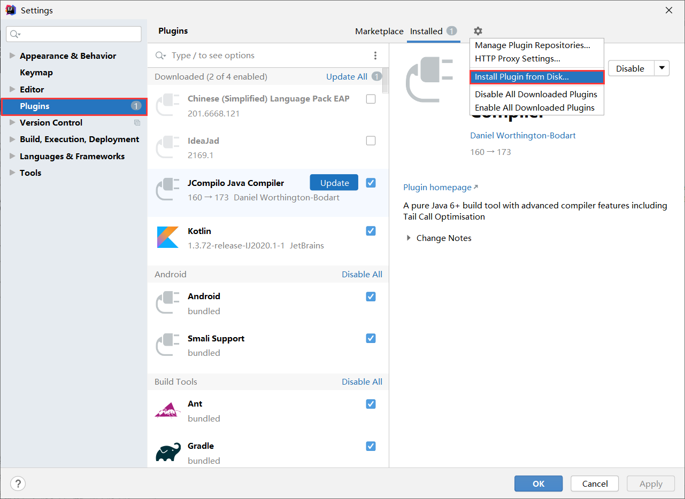The image size is (685, 499).
Task: Select Manage Plugin Repositories menu item
Action: coord(537,45)
